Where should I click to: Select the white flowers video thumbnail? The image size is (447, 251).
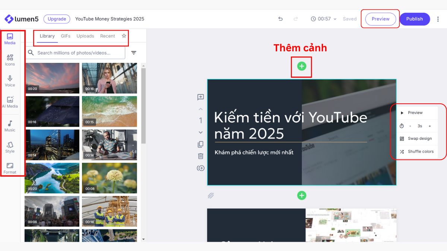tap(110, 178)
